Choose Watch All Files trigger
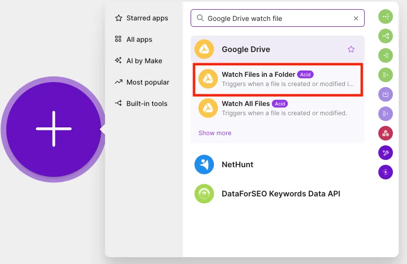The width and height of the screenshot is (407, 264). [x=278, y=108]
